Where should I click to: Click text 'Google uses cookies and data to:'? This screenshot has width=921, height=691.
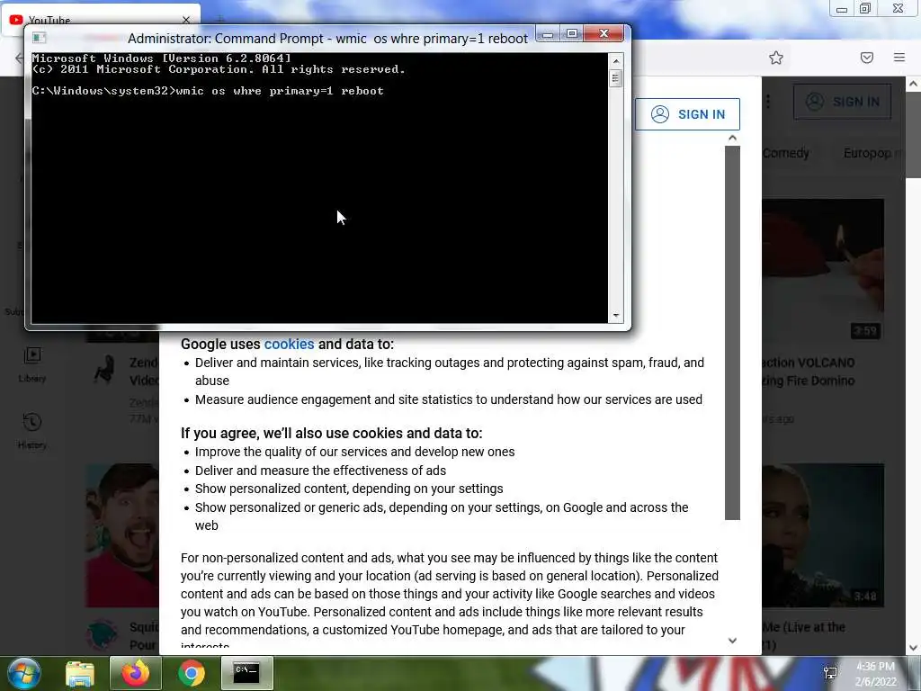(287, 345)
